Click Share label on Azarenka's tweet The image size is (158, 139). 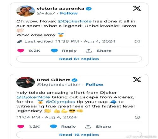(x=104, y=51)
